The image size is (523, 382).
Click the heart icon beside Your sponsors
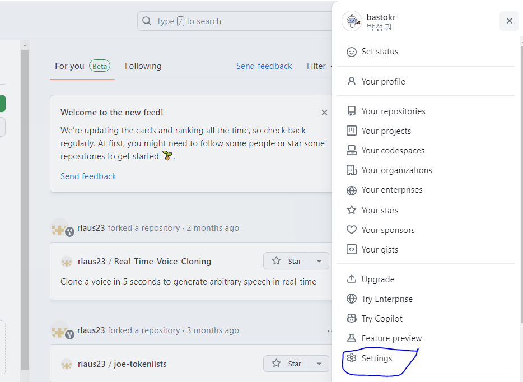click(x=352, y=230)
